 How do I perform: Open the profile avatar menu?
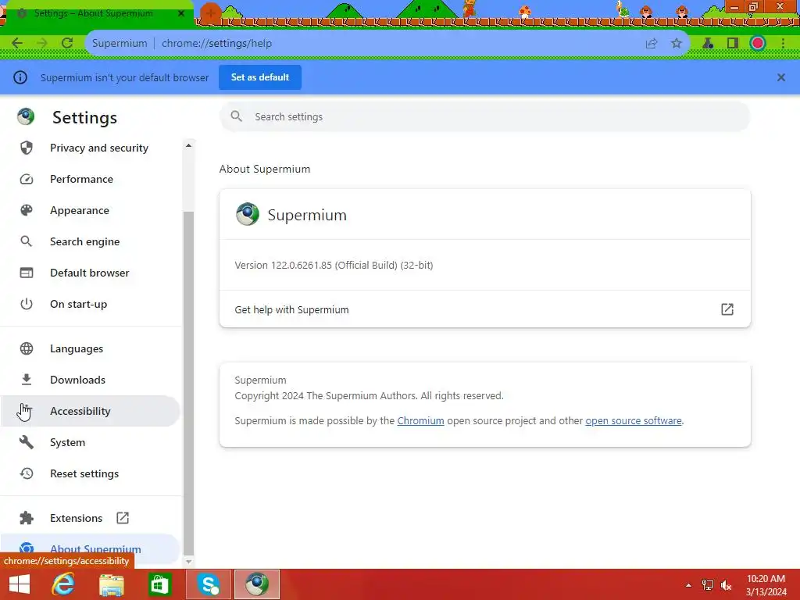coord(758,44)
